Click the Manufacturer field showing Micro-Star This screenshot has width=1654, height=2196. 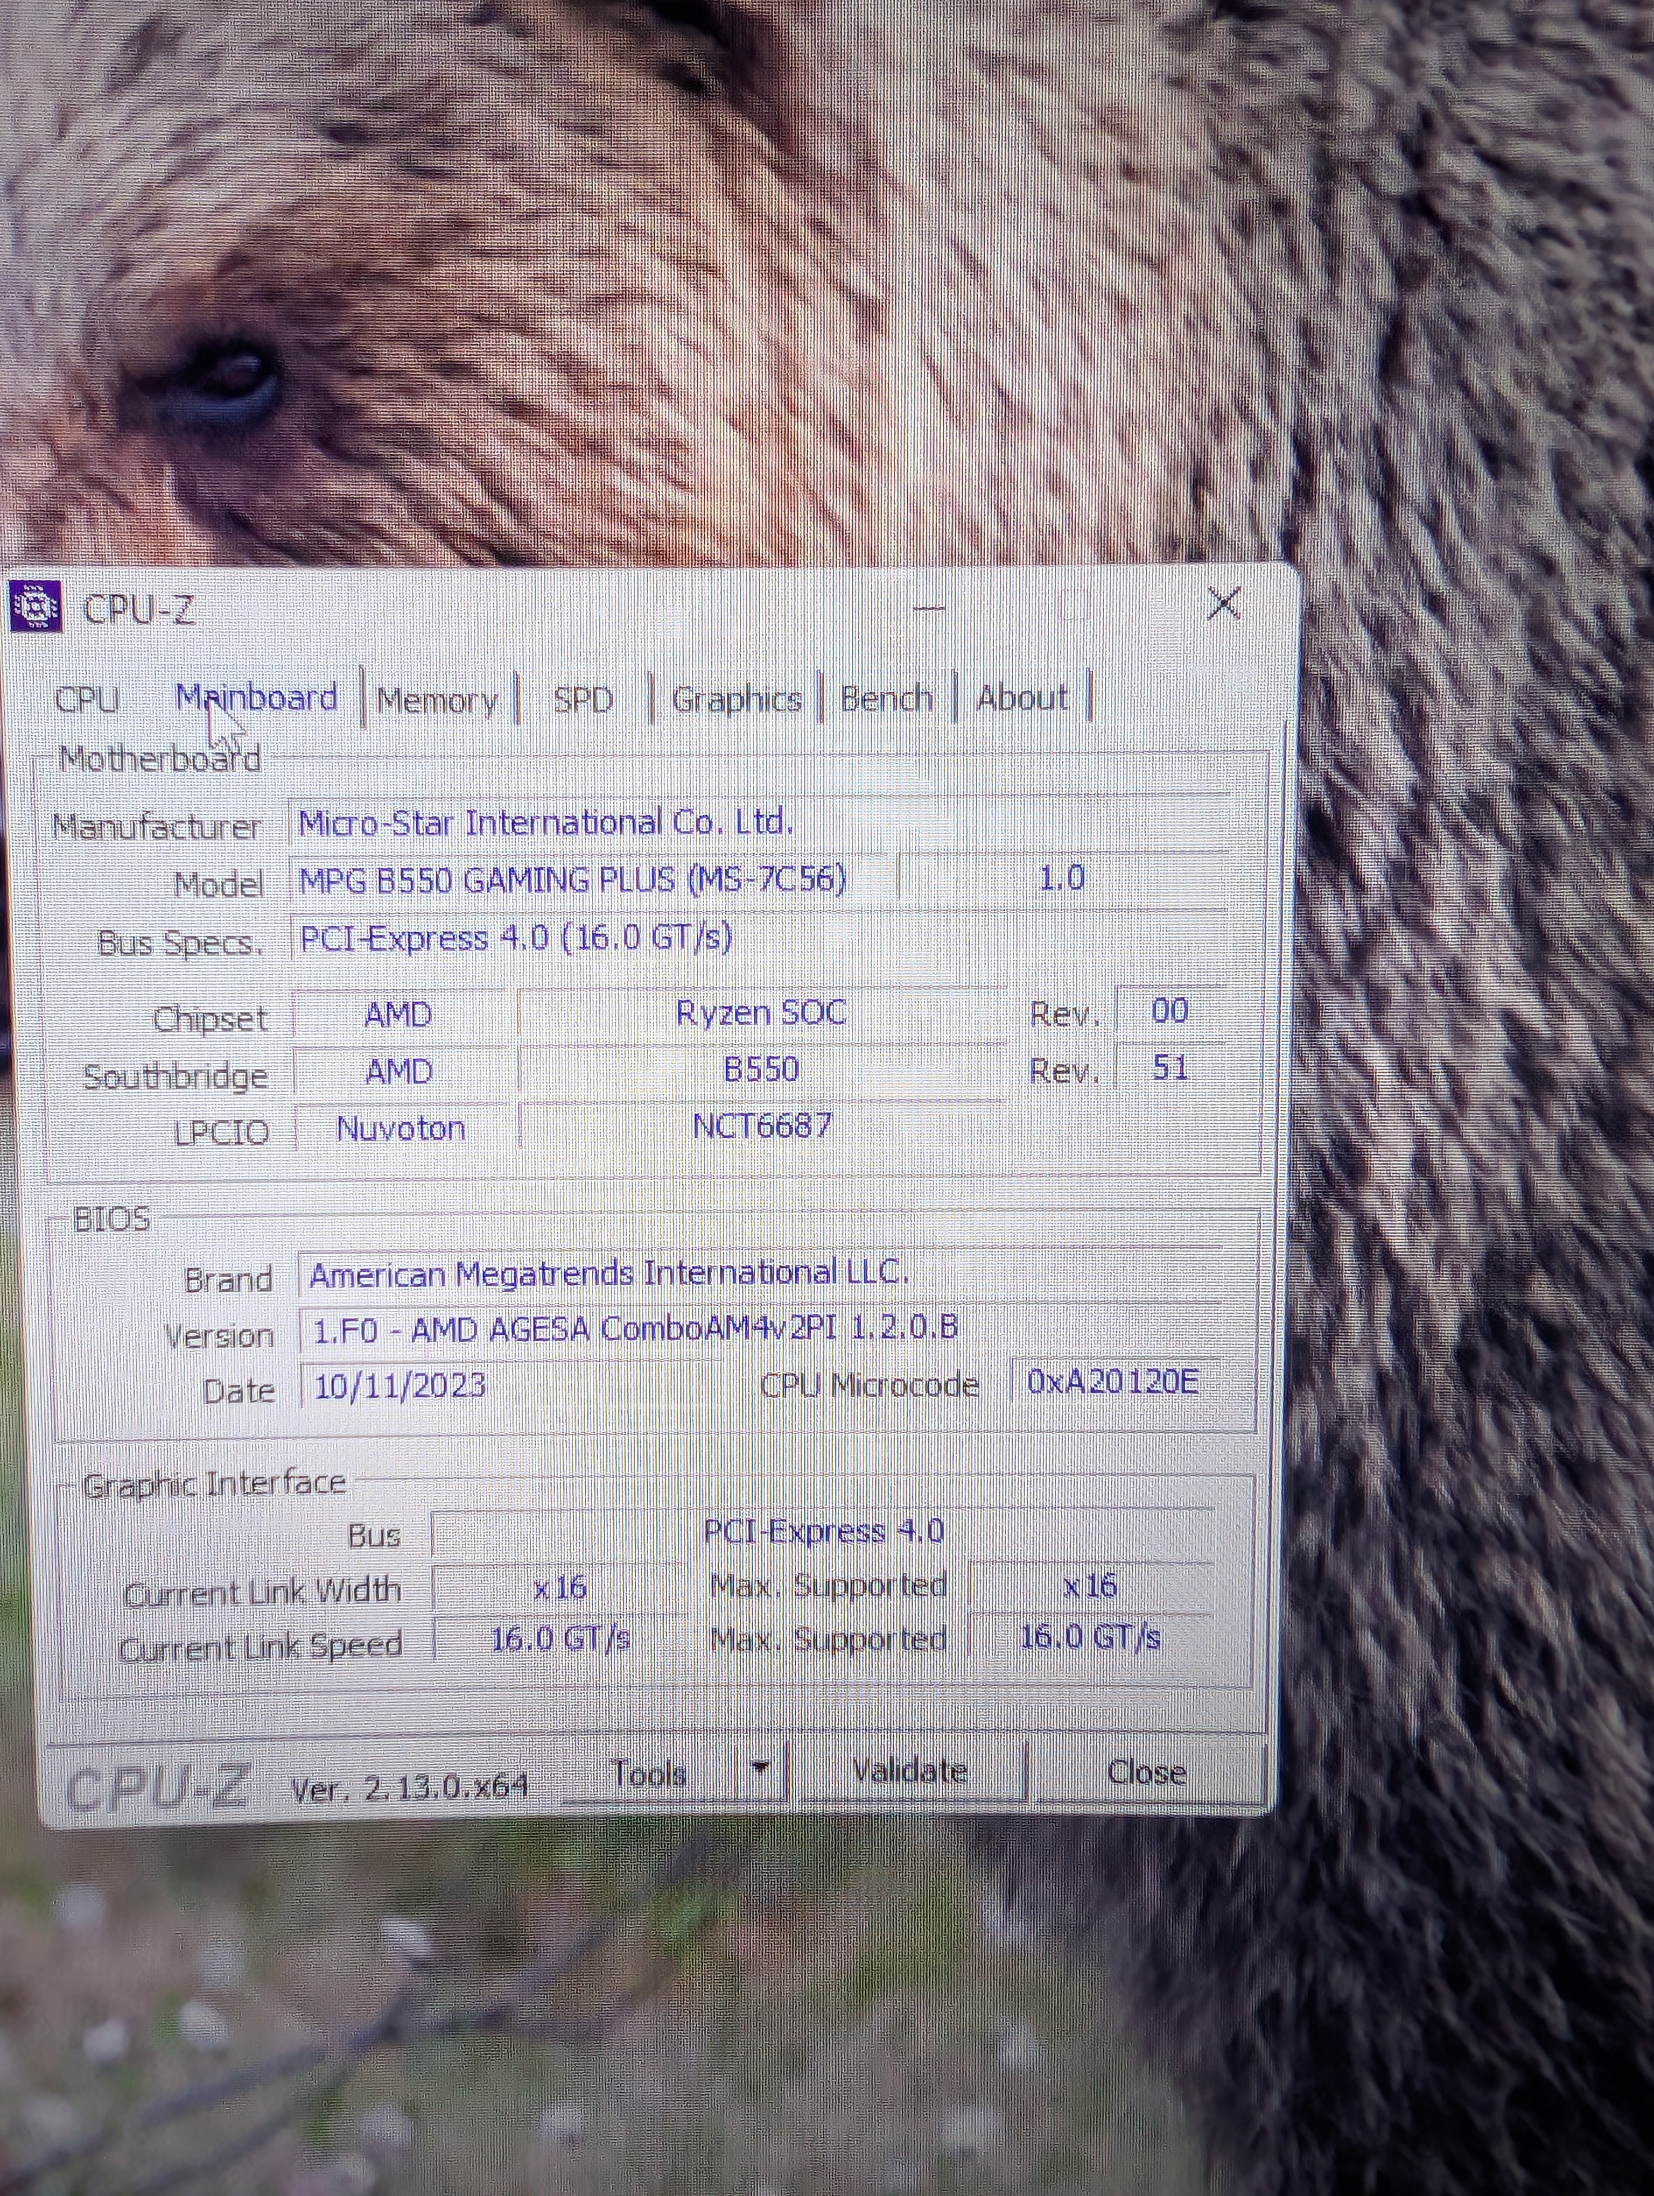754,822
